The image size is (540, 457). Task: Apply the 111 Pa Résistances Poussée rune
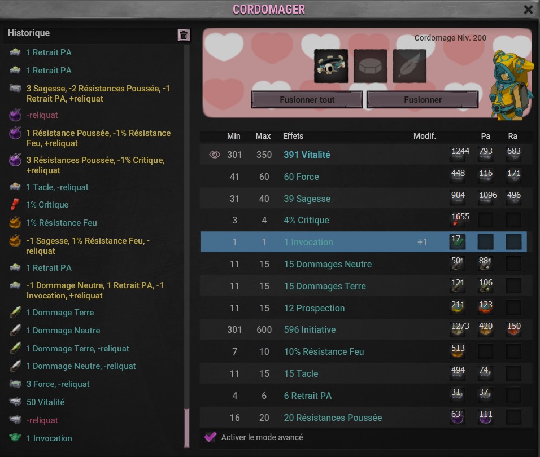(x=486, y=418)
